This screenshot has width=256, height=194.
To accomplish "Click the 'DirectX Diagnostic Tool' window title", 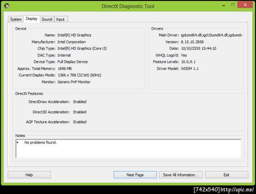I will click(x=128, y=6).
